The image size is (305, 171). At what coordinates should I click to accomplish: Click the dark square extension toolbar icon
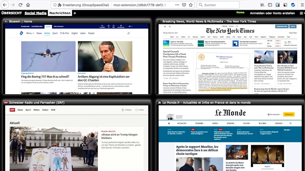click(x=285, y=5)
